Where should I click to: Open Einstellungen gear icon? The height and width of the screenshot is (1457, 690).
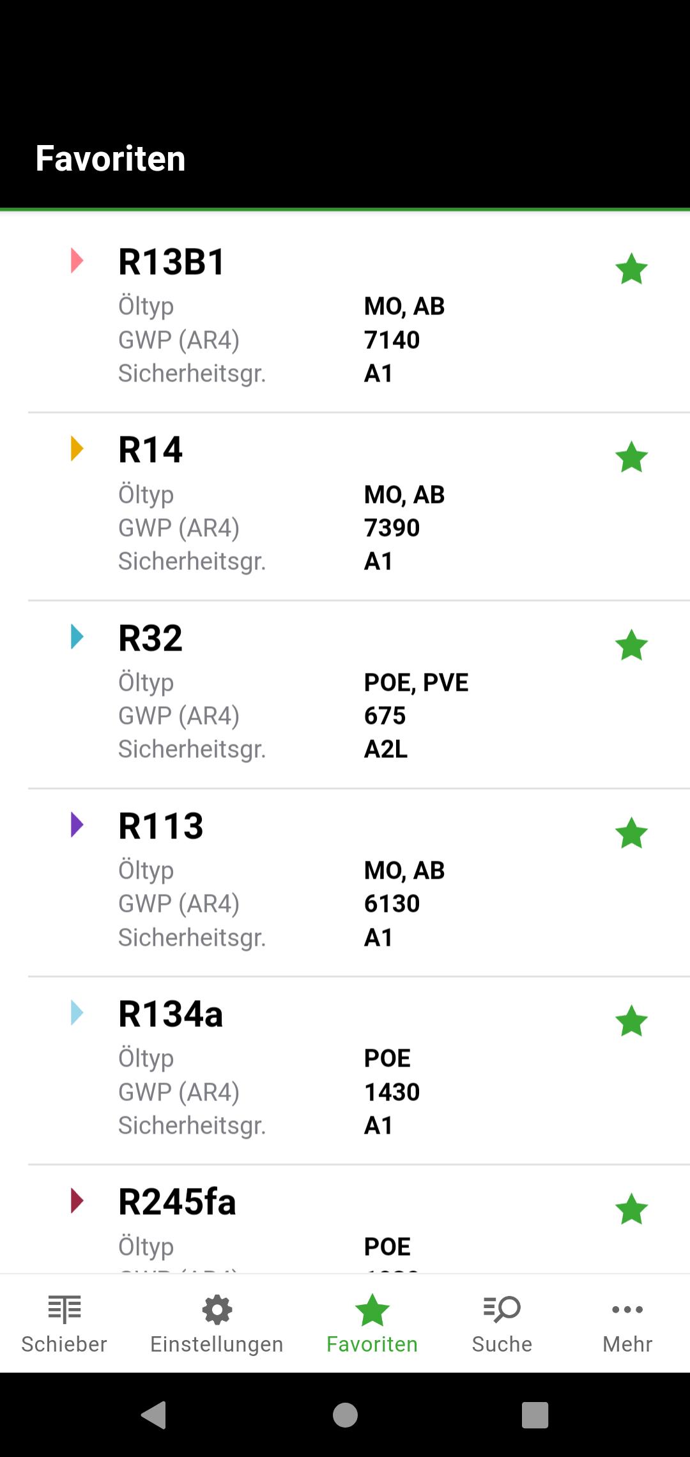pos(217,1309)
